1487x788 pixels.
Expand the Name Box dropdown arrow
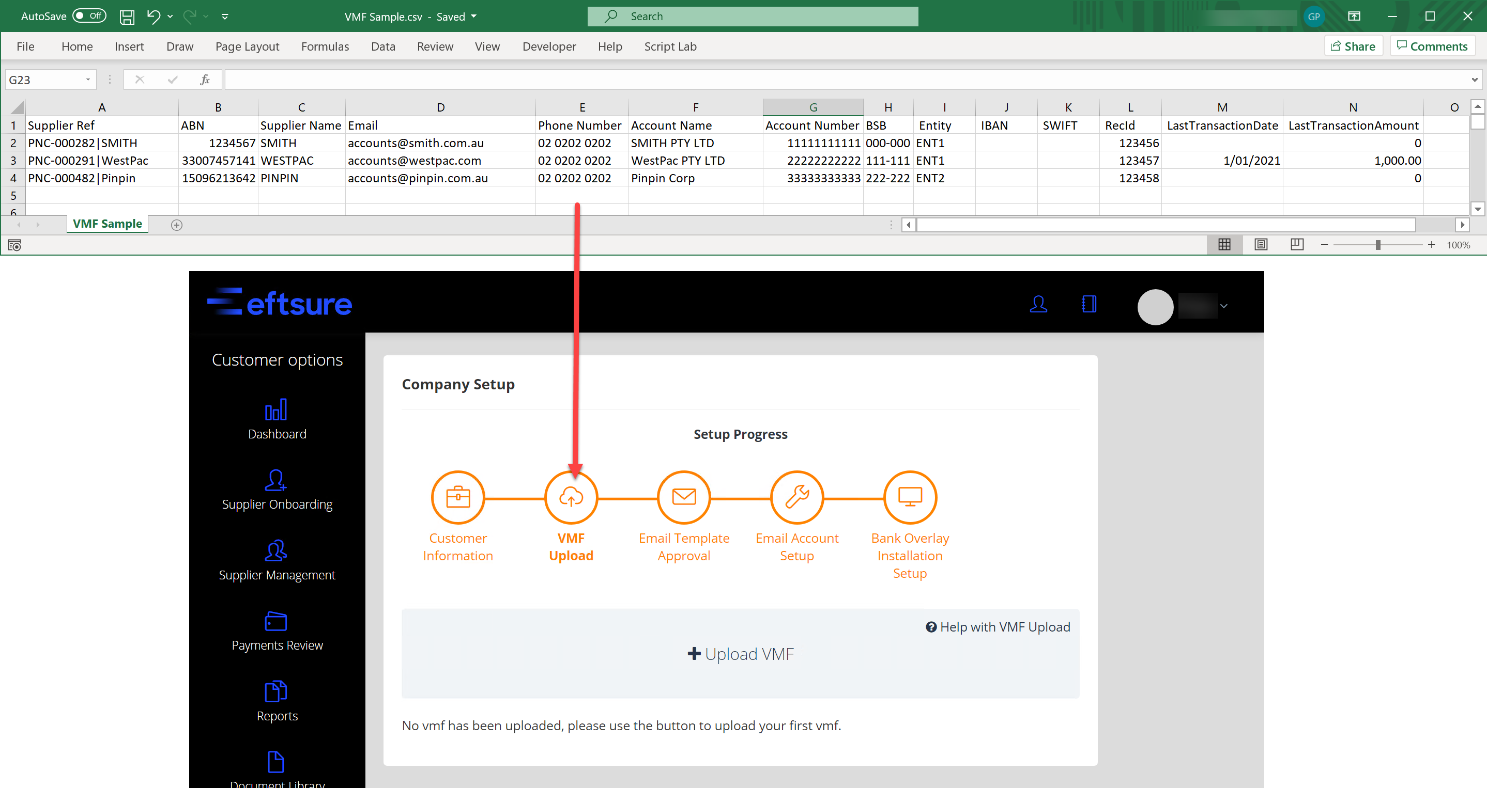[88, 80]
